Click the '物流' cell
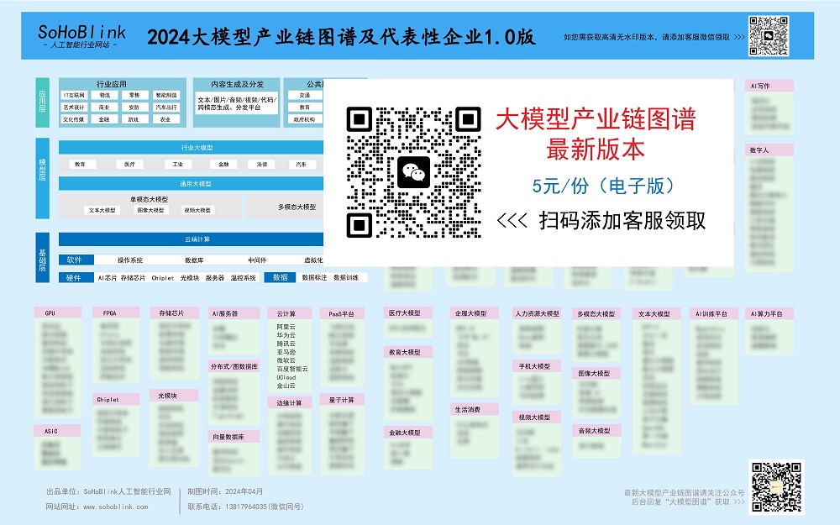 tap(104, 96)
